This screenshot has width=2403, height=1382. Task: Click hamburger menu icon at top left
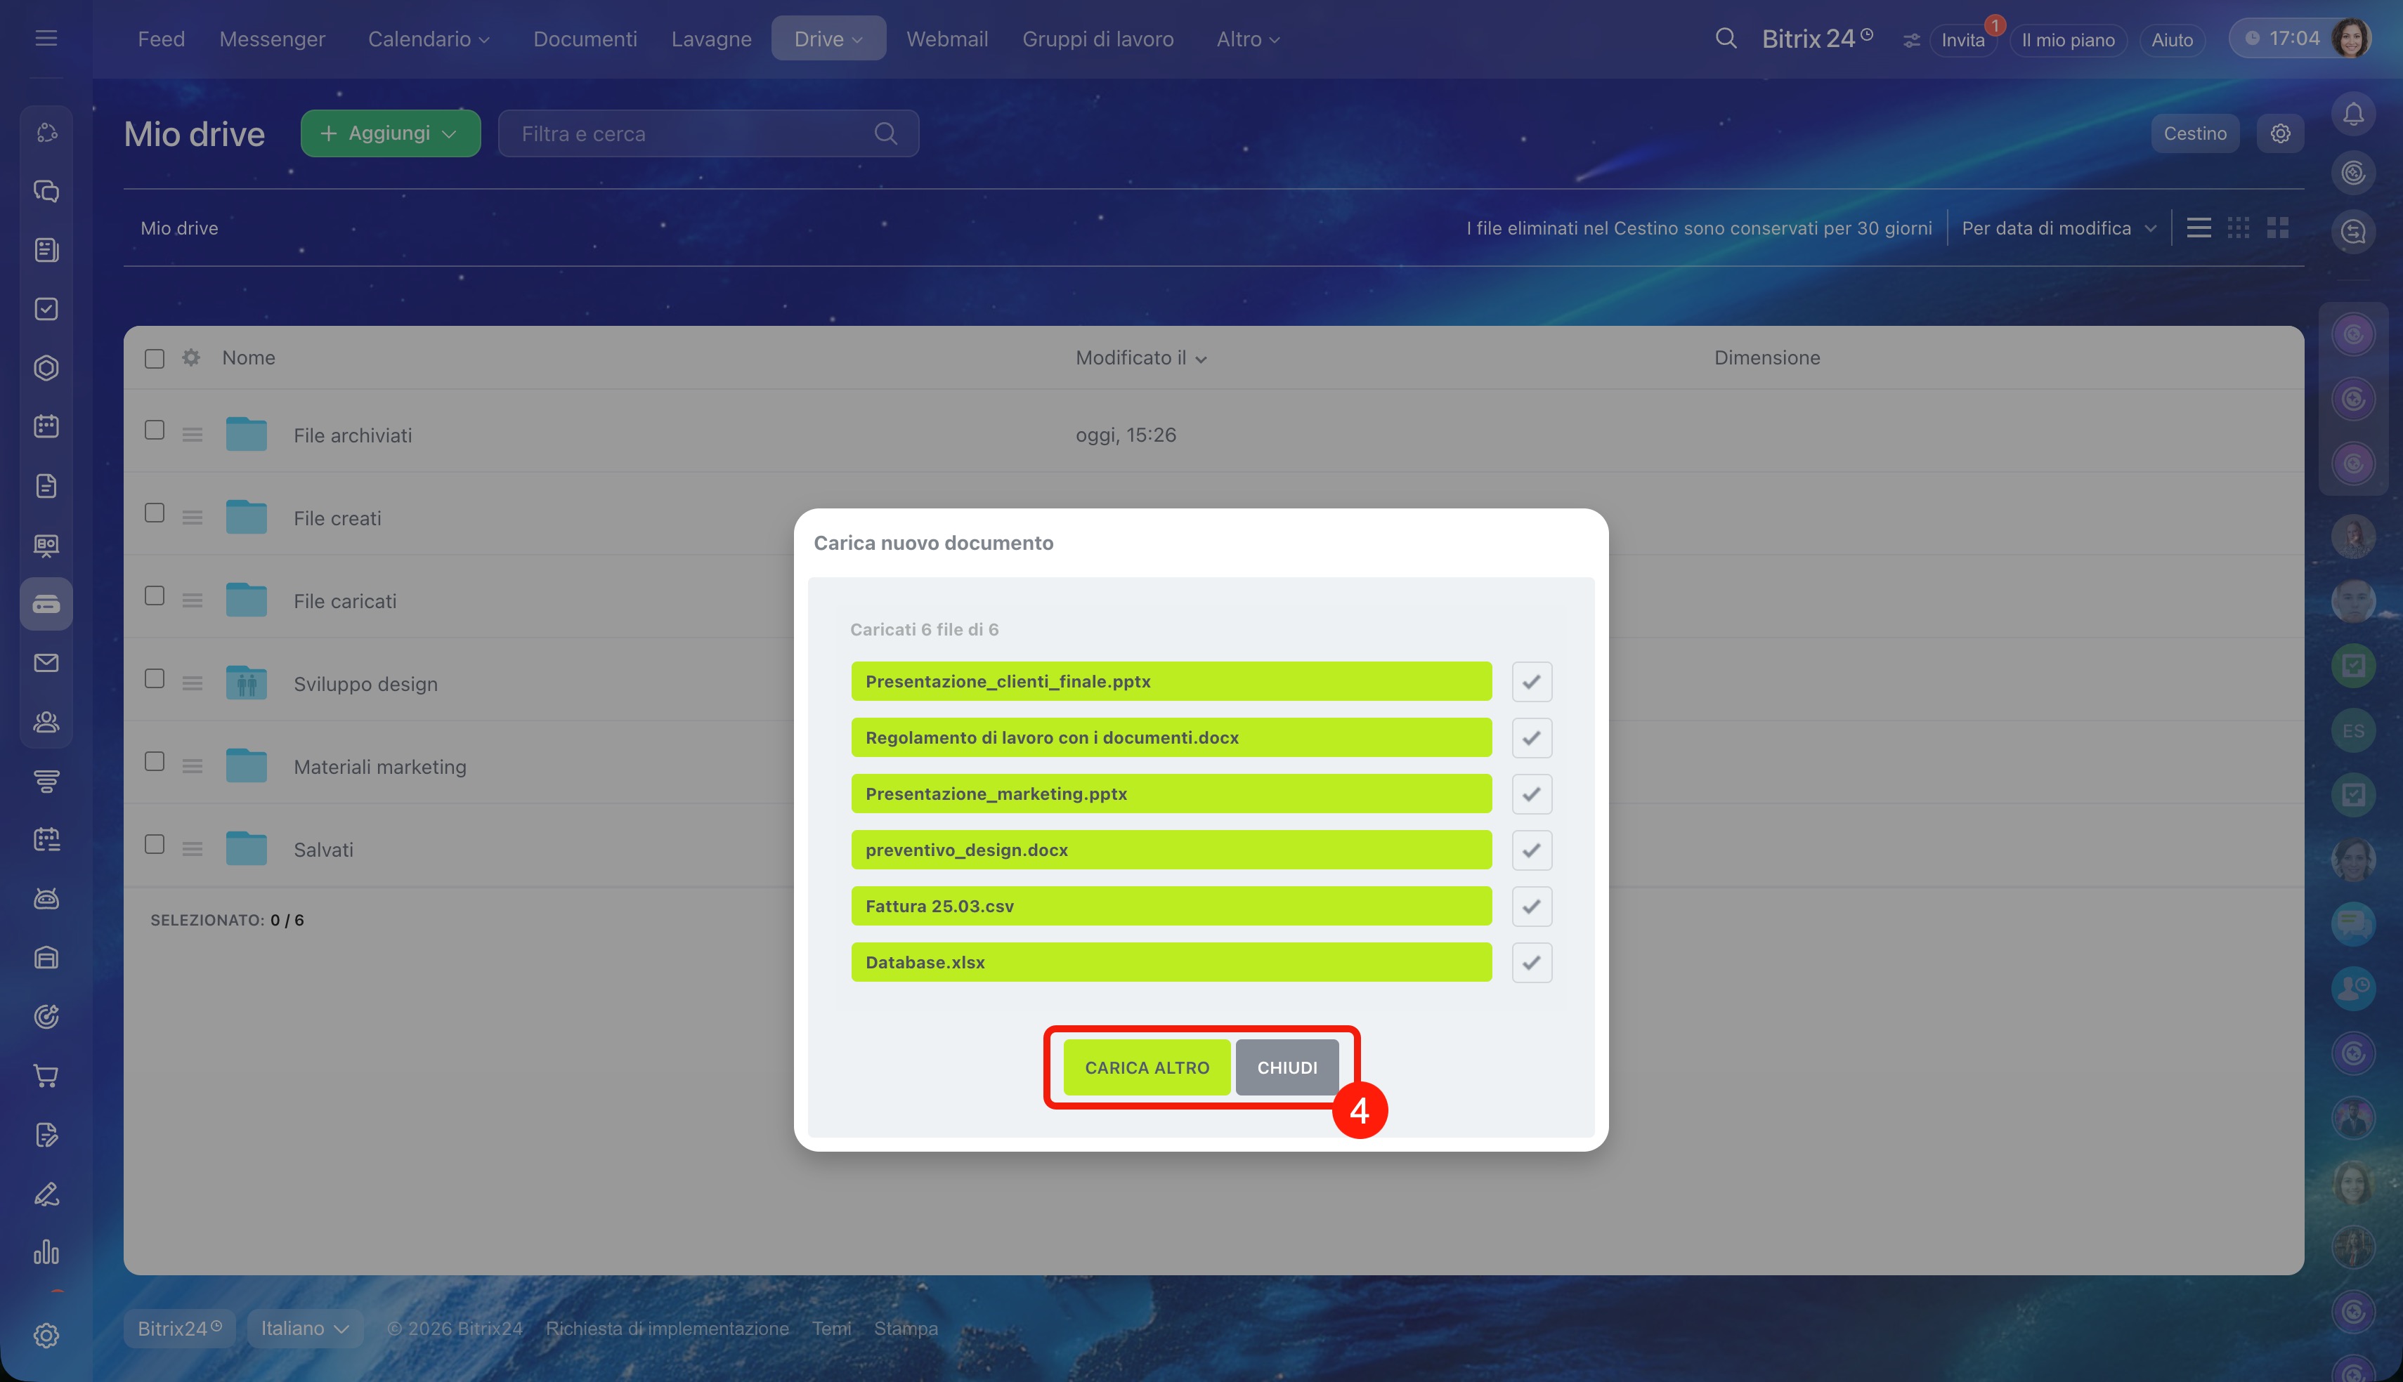point(46,38)
